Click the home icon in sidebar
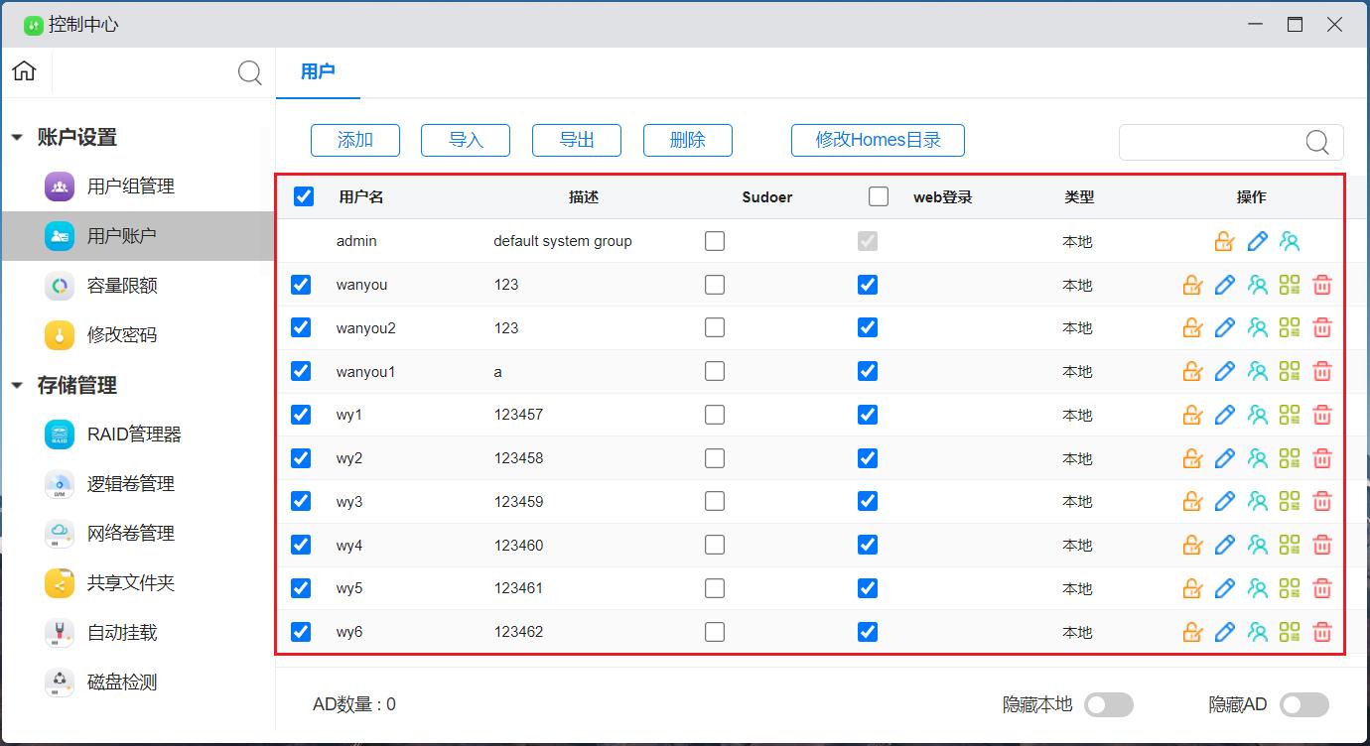The height and width of the screenshot is (746, 1370). point(24,71)
